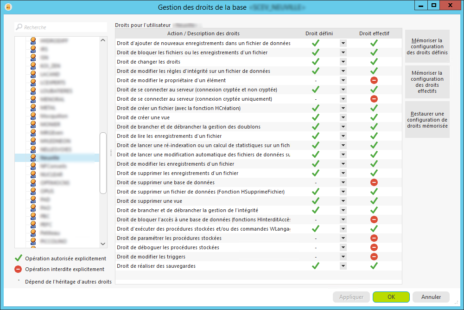This screenshot has width=464, height=310.
Task: Click the 'Droit défini' column header
Action: click(x=319, y=33)
